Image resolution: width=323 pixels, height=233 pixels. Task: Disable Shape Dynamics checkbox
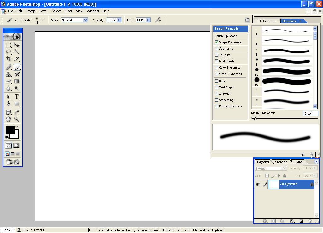(x=216, y=42)
